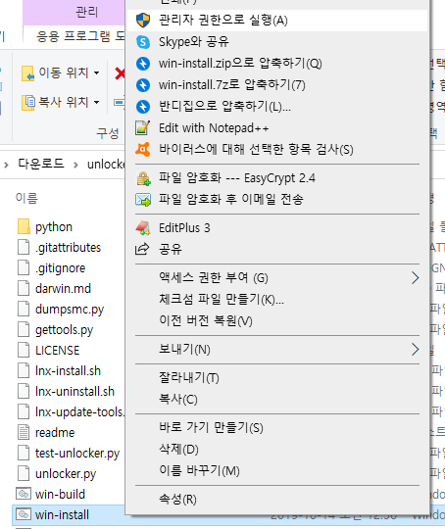
Task: Sort by 이름 column header
Action: pyautogui.click(x=26, y=198)
